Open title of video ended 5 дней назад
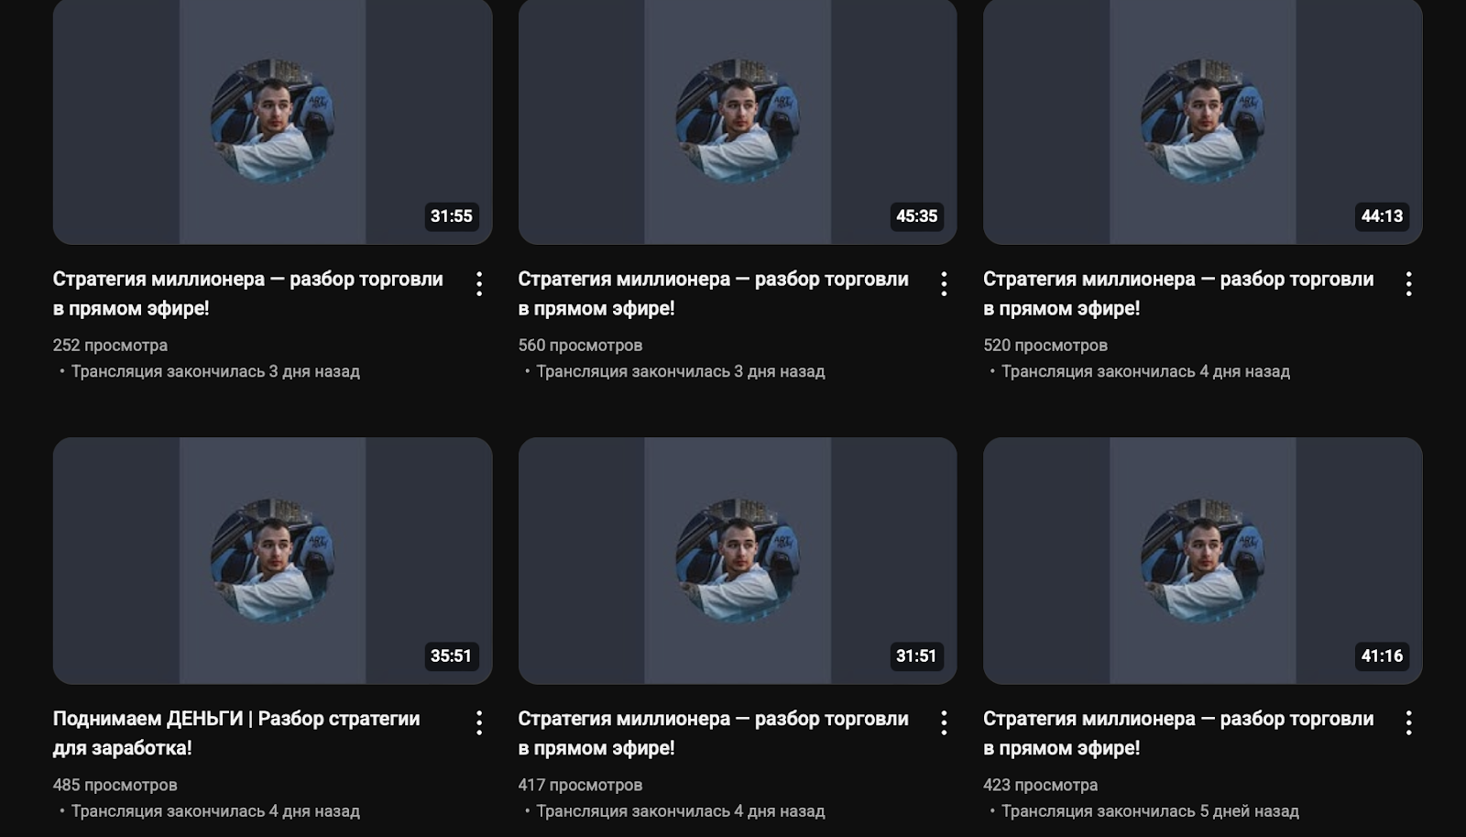The image size is (1466, 837). [x=1178, y=732]
